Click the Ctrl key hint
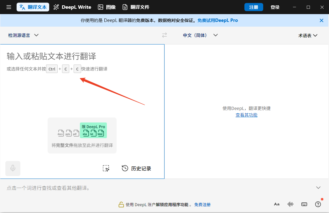 52,69
